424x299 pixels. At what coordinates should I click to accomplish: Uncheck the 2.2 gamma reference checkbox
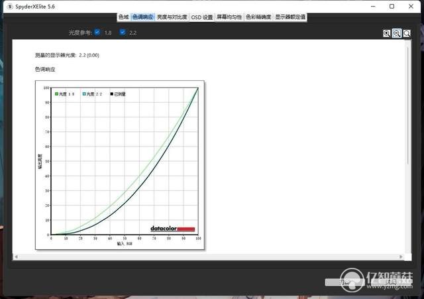[123, 32]
